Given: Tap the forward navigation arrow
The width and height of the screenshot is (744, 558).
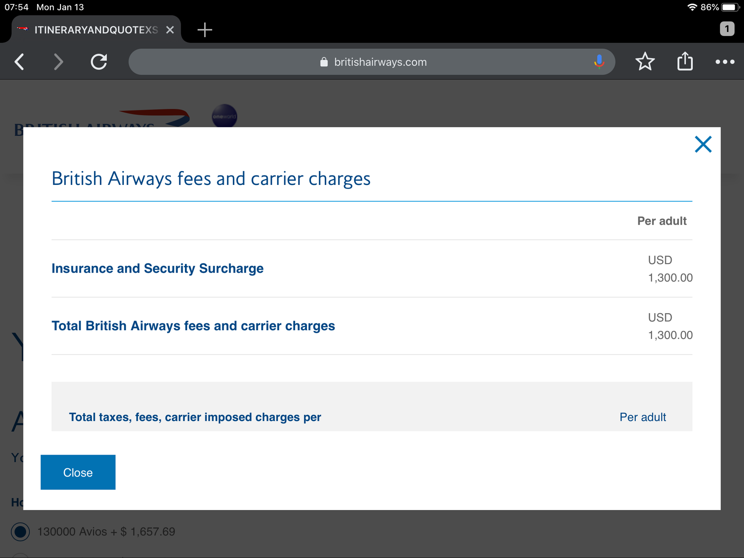Looking at the screenshot, I should pyautogui.click(x=58, y=62).
